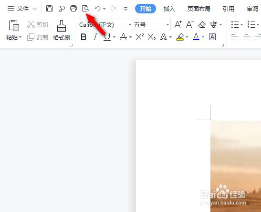Expand font color dropdown arrow
Screen dimensions: 261x212
[x=203, y=37]
